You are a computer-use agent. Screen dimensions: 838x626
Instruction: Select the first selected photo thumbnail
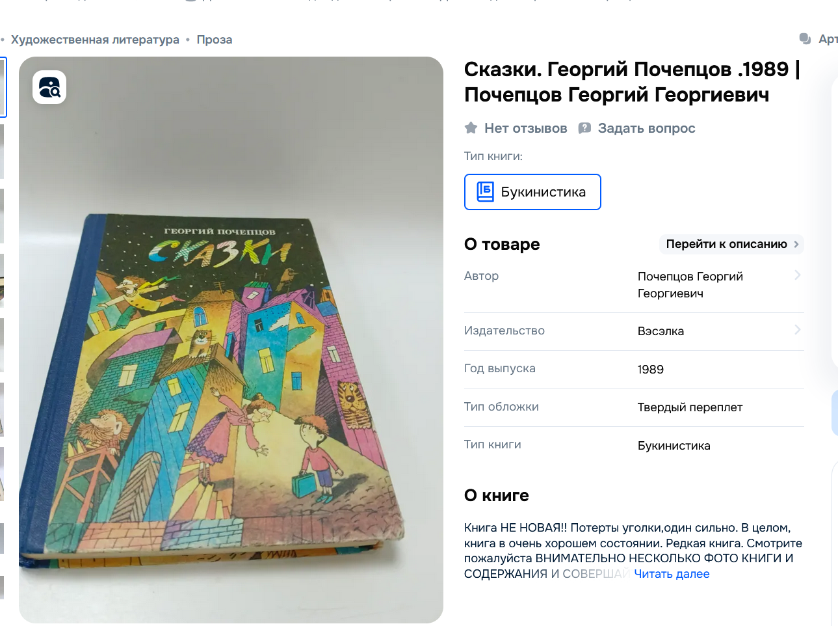(3, 87)
